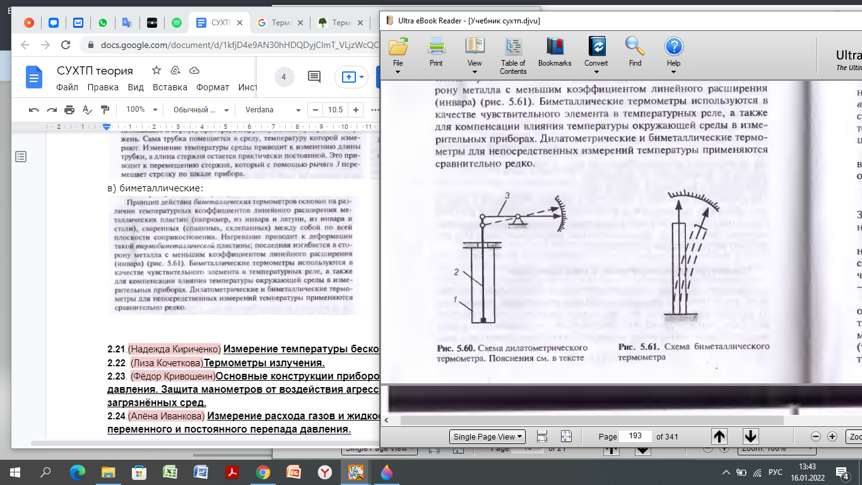Open the Find tool
The height and width of the screenshot is (485, 862).
pos(635,51)
